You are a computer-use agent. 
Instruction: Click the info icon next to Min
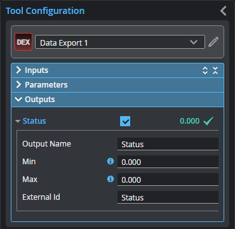[x=111, y=161]
